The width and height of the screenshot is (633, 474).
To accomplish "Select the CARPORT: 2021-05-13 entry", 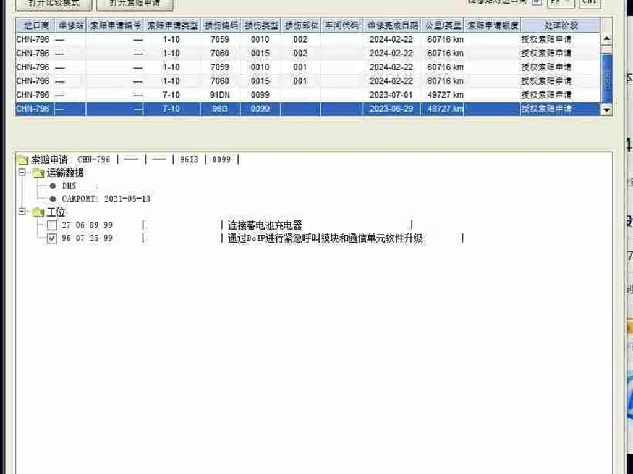I will (x=106, y=199).
